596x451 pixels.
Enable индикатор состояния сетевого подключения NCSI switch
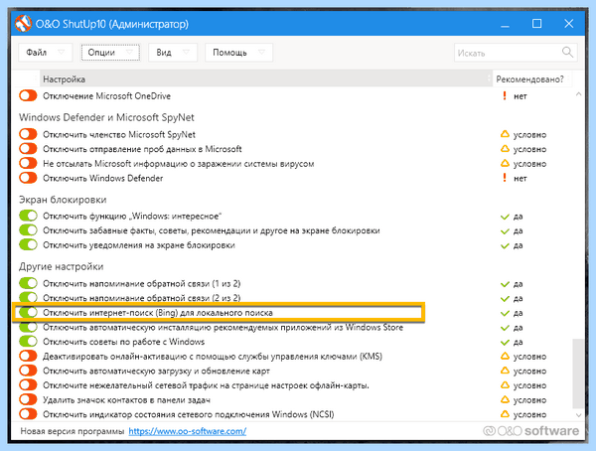click(x=28, y=414)
